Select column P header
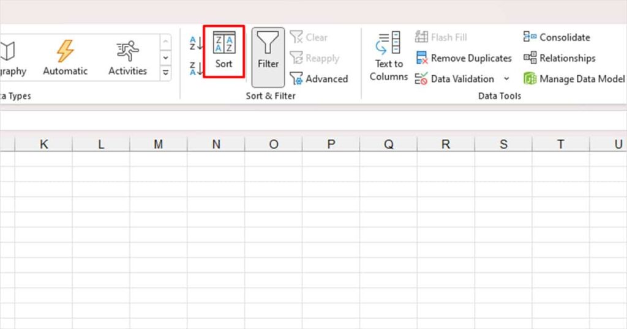Viewport: 627px width, 329px height. [x=331, y=144]
